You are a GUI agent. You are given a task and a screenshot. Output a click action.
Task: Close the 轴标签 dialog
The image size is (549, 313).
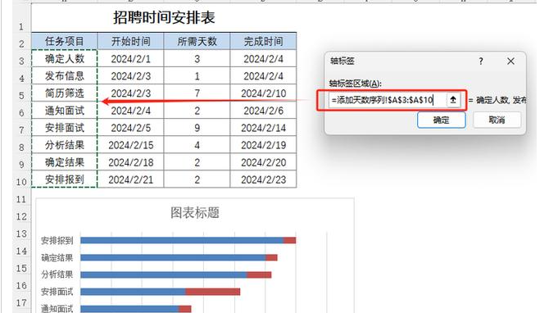coord(510,61)
